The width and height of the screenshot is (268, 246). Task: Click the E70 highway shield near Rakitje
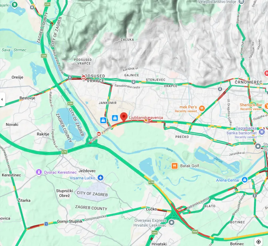point(64,152)
